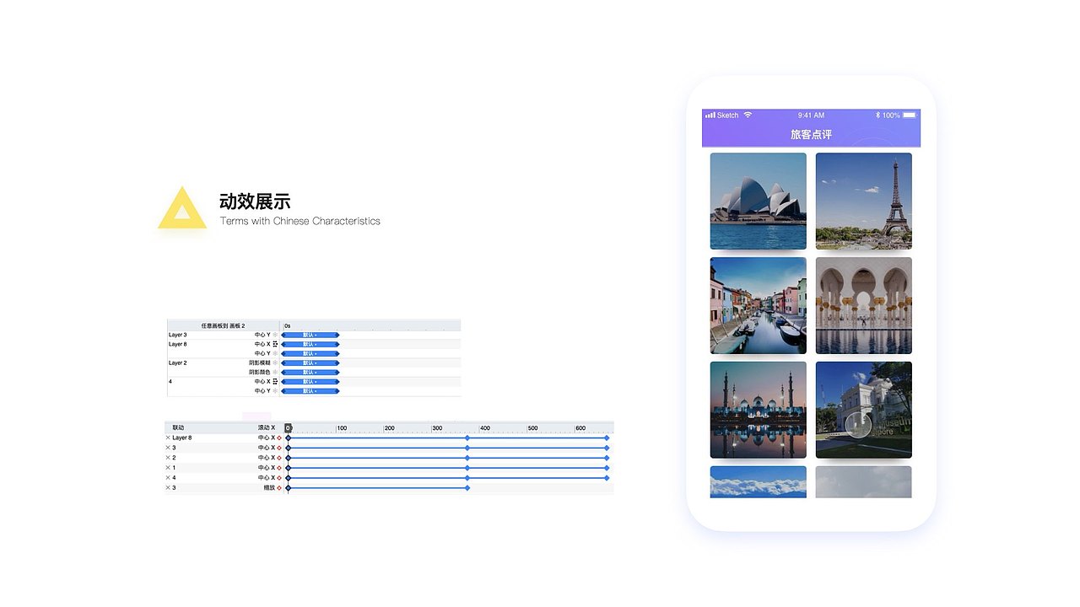Viewport: 1080px width, 607px height.
Task: Open the 默认 easing dropdown for Layer 3 中心 Y
Action: pyautogui.click(x=310, y=335)
